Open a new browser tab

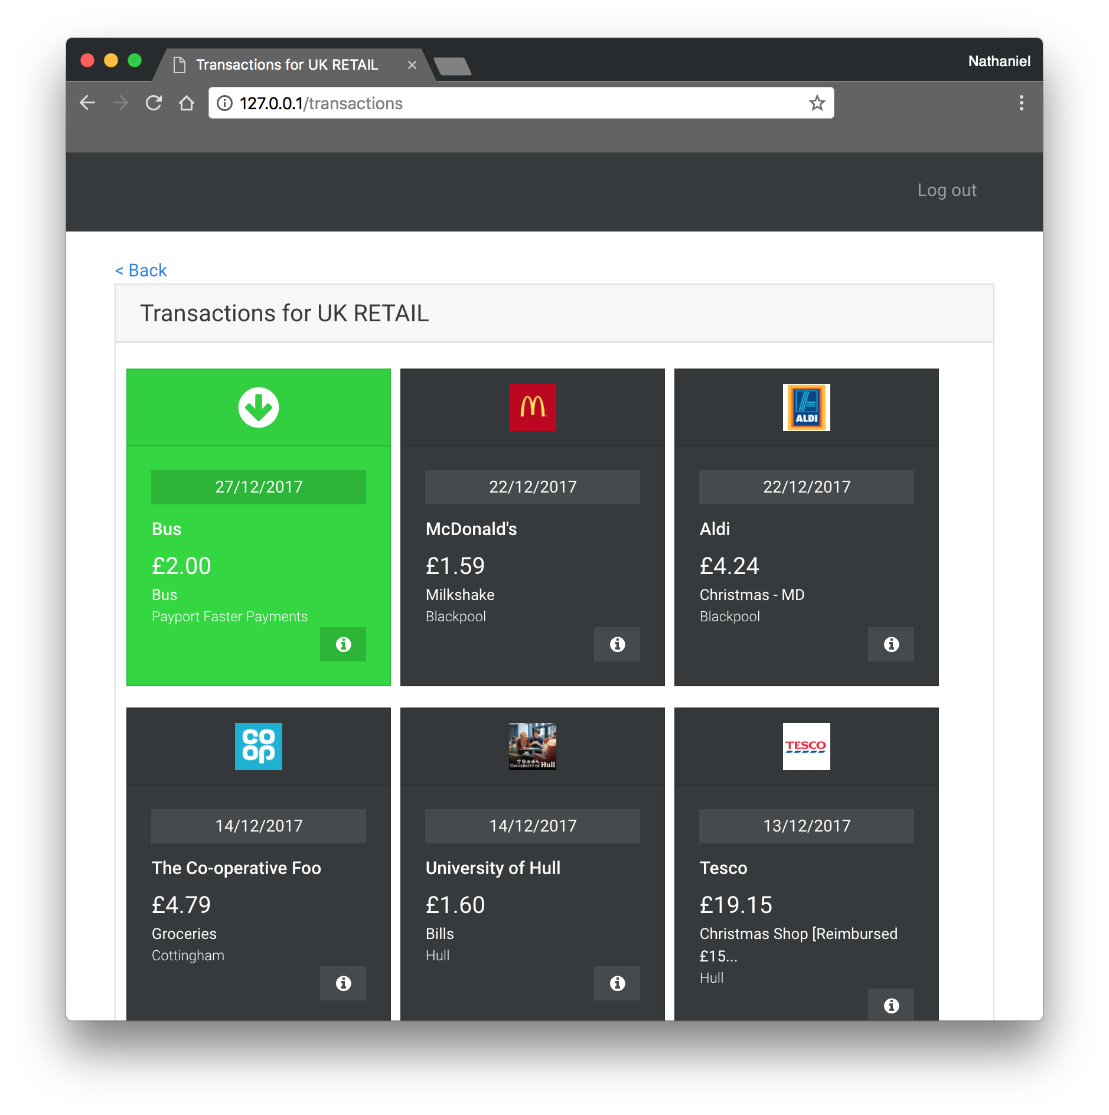pos(452,66)
